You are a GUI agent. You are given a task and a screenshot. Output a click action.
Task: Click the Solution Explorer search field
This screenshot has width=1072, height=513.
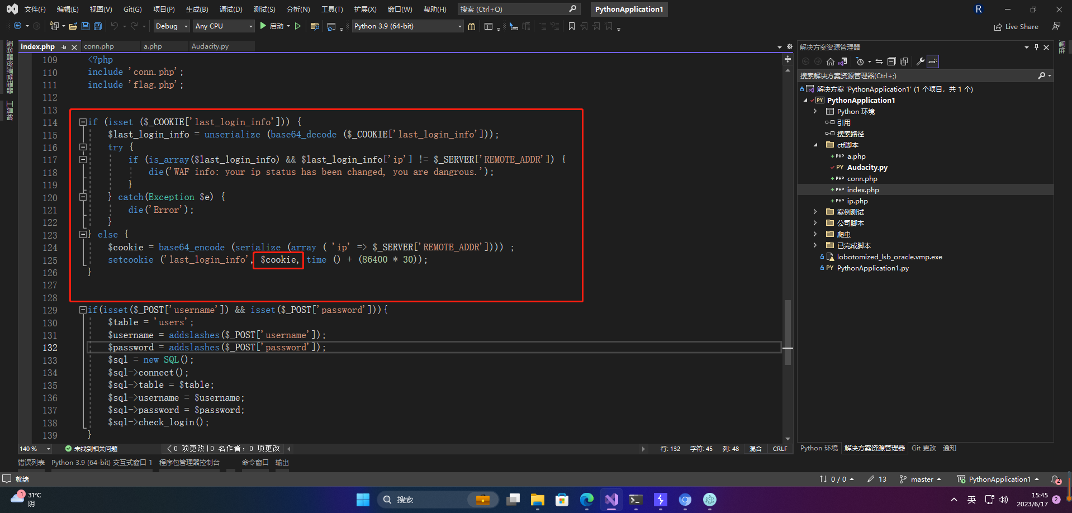click(925, 76)
